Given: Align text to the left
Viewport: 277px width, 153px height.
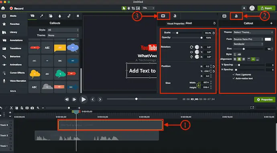Looking at the screenshot, I should (x=235, y=59).
